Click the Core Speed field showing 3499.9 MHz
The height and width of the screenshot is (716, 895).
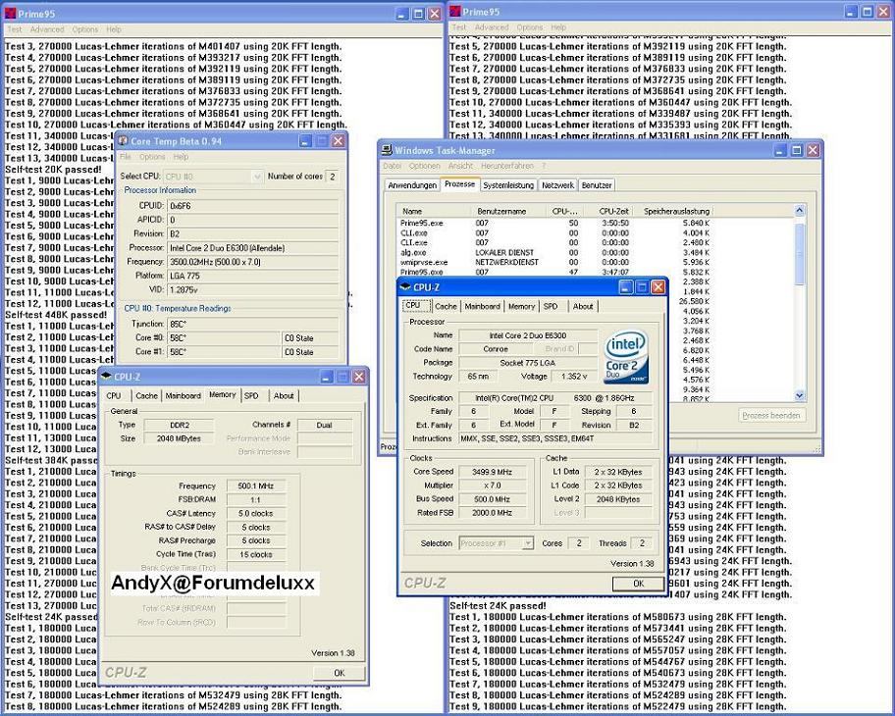[x=492, y=472]
